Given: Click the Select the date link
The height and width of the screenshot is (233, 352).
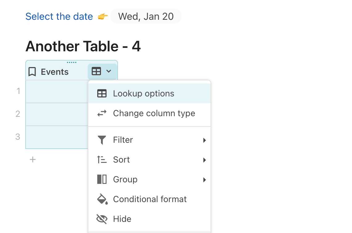Looking at the screenshot, I should pos(59,16).
